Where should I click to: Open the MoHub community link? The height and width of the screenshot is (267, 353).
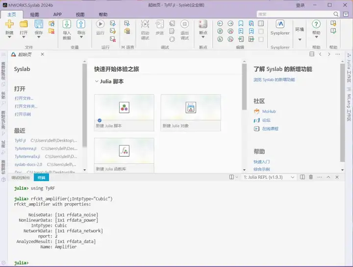pyautogui.click(x=269, y=111)
